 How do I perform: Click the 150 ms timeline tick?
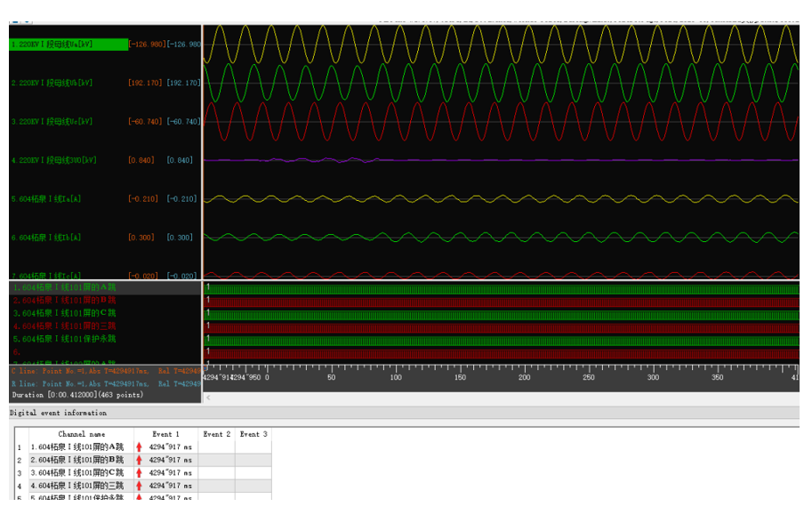coord(460,377)
